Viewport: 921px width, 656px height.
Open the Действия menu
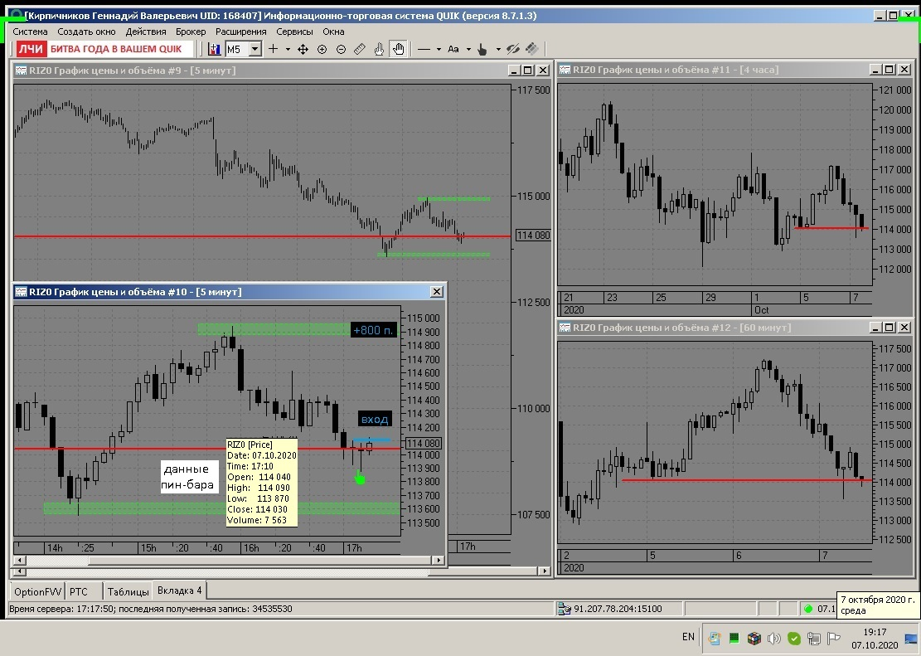click(x=146, y=32)
